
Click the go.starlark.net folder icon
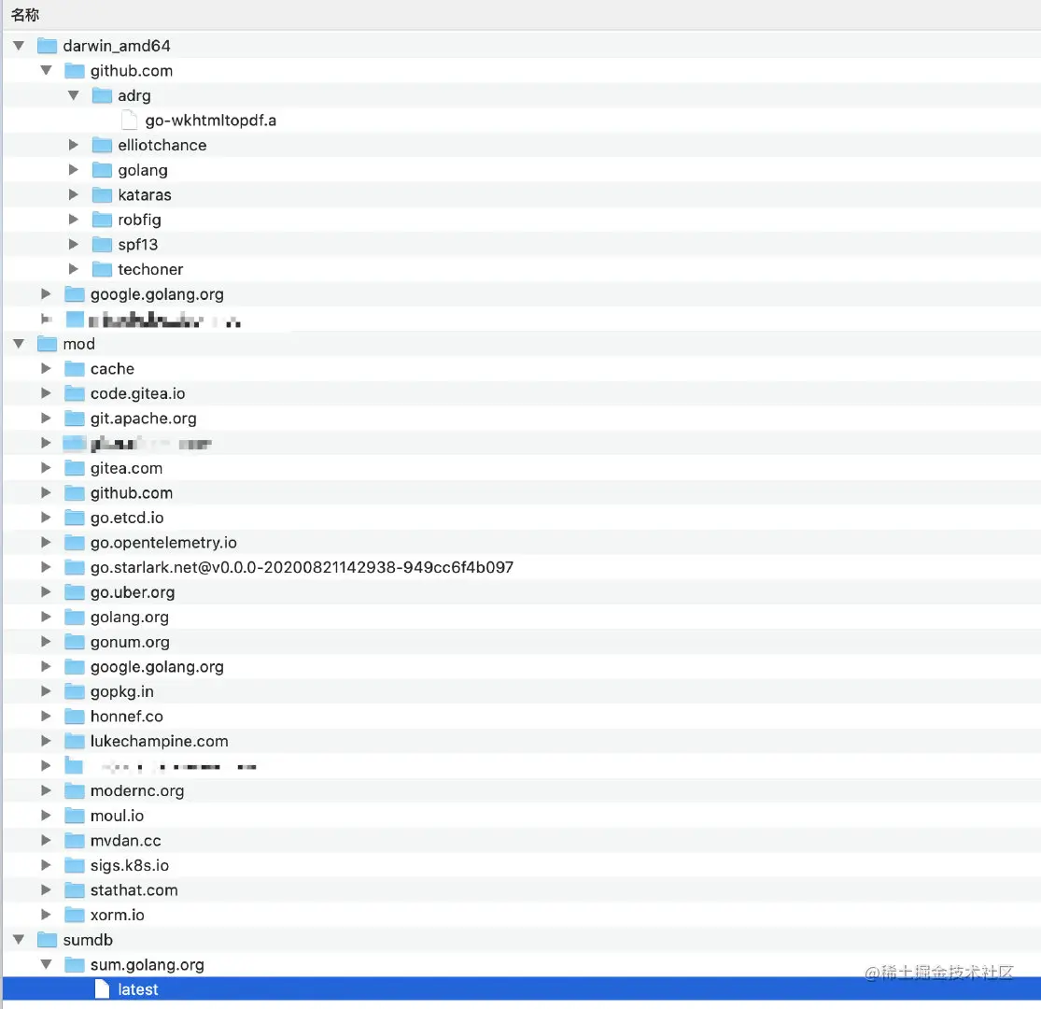point(75,567)
